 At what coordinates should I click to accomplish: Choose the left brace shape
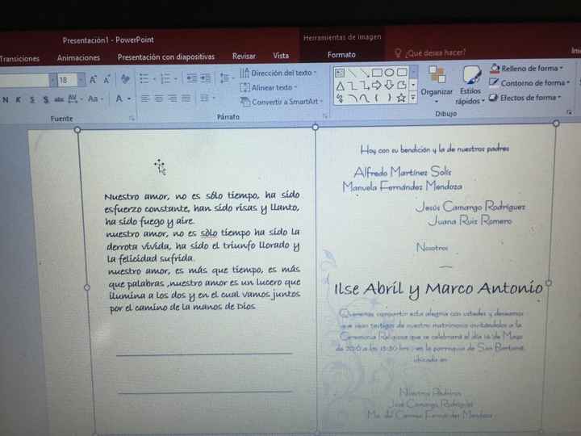[x=377, y=99]
